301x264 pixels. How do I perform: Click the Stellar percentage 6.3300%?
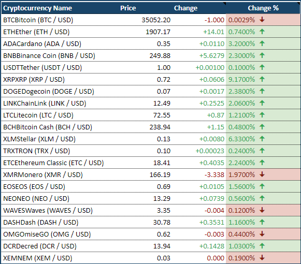pyautogui.click(x=241, y=139)
